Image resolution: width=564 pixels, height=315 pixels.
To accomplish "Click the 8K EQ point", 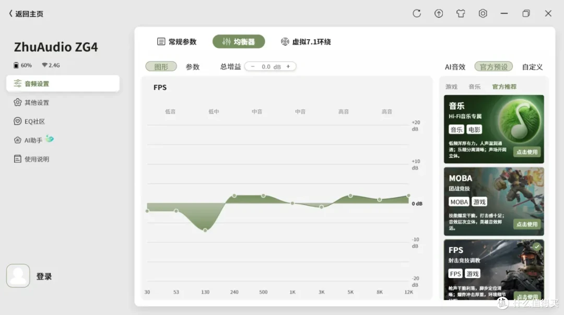I will point(380,199).
